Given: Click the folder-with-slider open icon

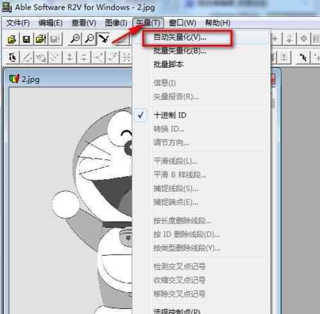Looking at the screenshot, I should tap(41, 39).
